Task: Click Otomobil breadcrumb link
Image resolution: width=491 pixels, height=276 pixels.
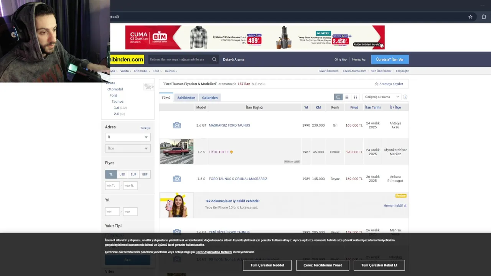Action: click(x=140, y=71)
